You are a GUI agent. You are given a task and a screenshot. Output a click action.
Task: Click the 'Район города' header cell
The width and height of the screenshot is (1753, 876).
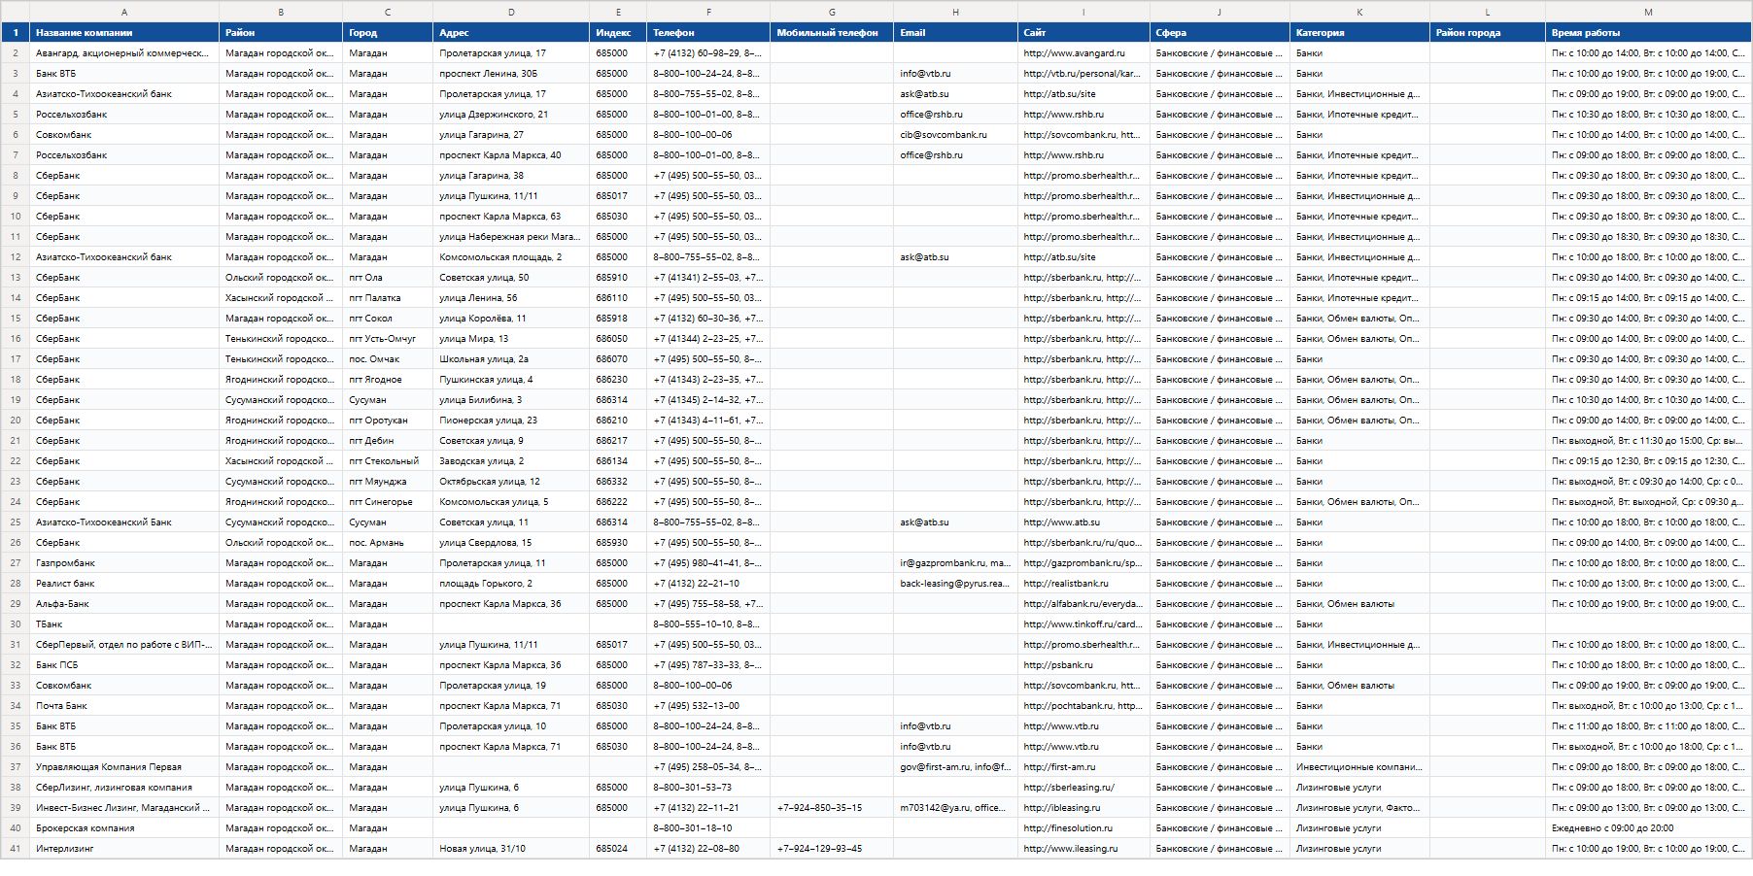[1488, 32]
